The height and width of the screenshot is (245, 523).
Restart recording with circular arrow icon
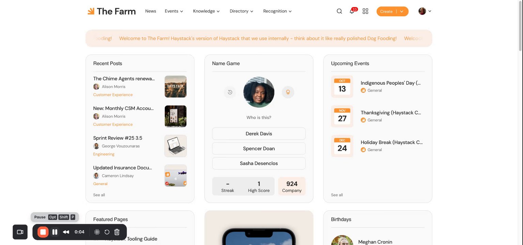[x=107, y=232]
